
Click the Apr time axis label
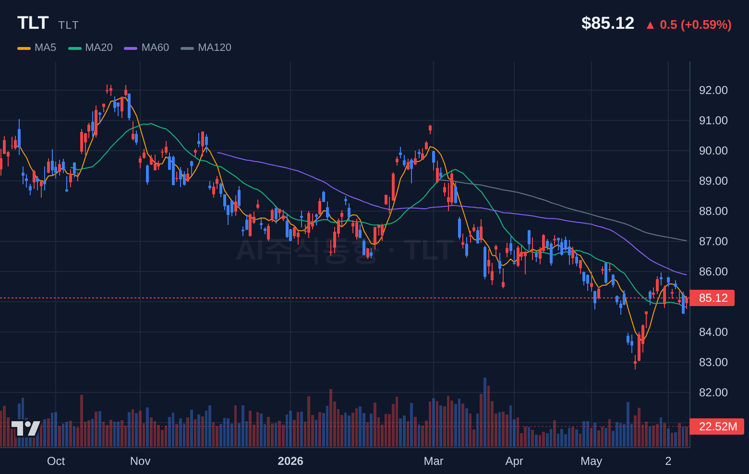coord(514,461)
